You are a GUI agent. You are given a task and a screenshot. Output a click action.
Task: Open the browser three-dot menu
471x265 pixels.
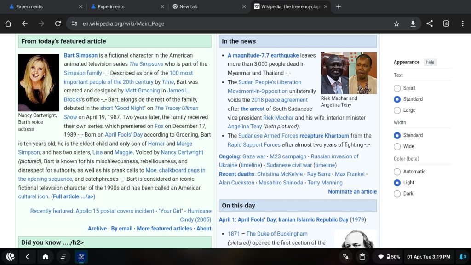(462, 23)
